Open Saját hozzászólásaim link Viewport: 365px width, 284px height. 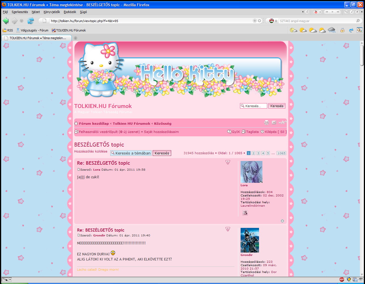(161, 132)
